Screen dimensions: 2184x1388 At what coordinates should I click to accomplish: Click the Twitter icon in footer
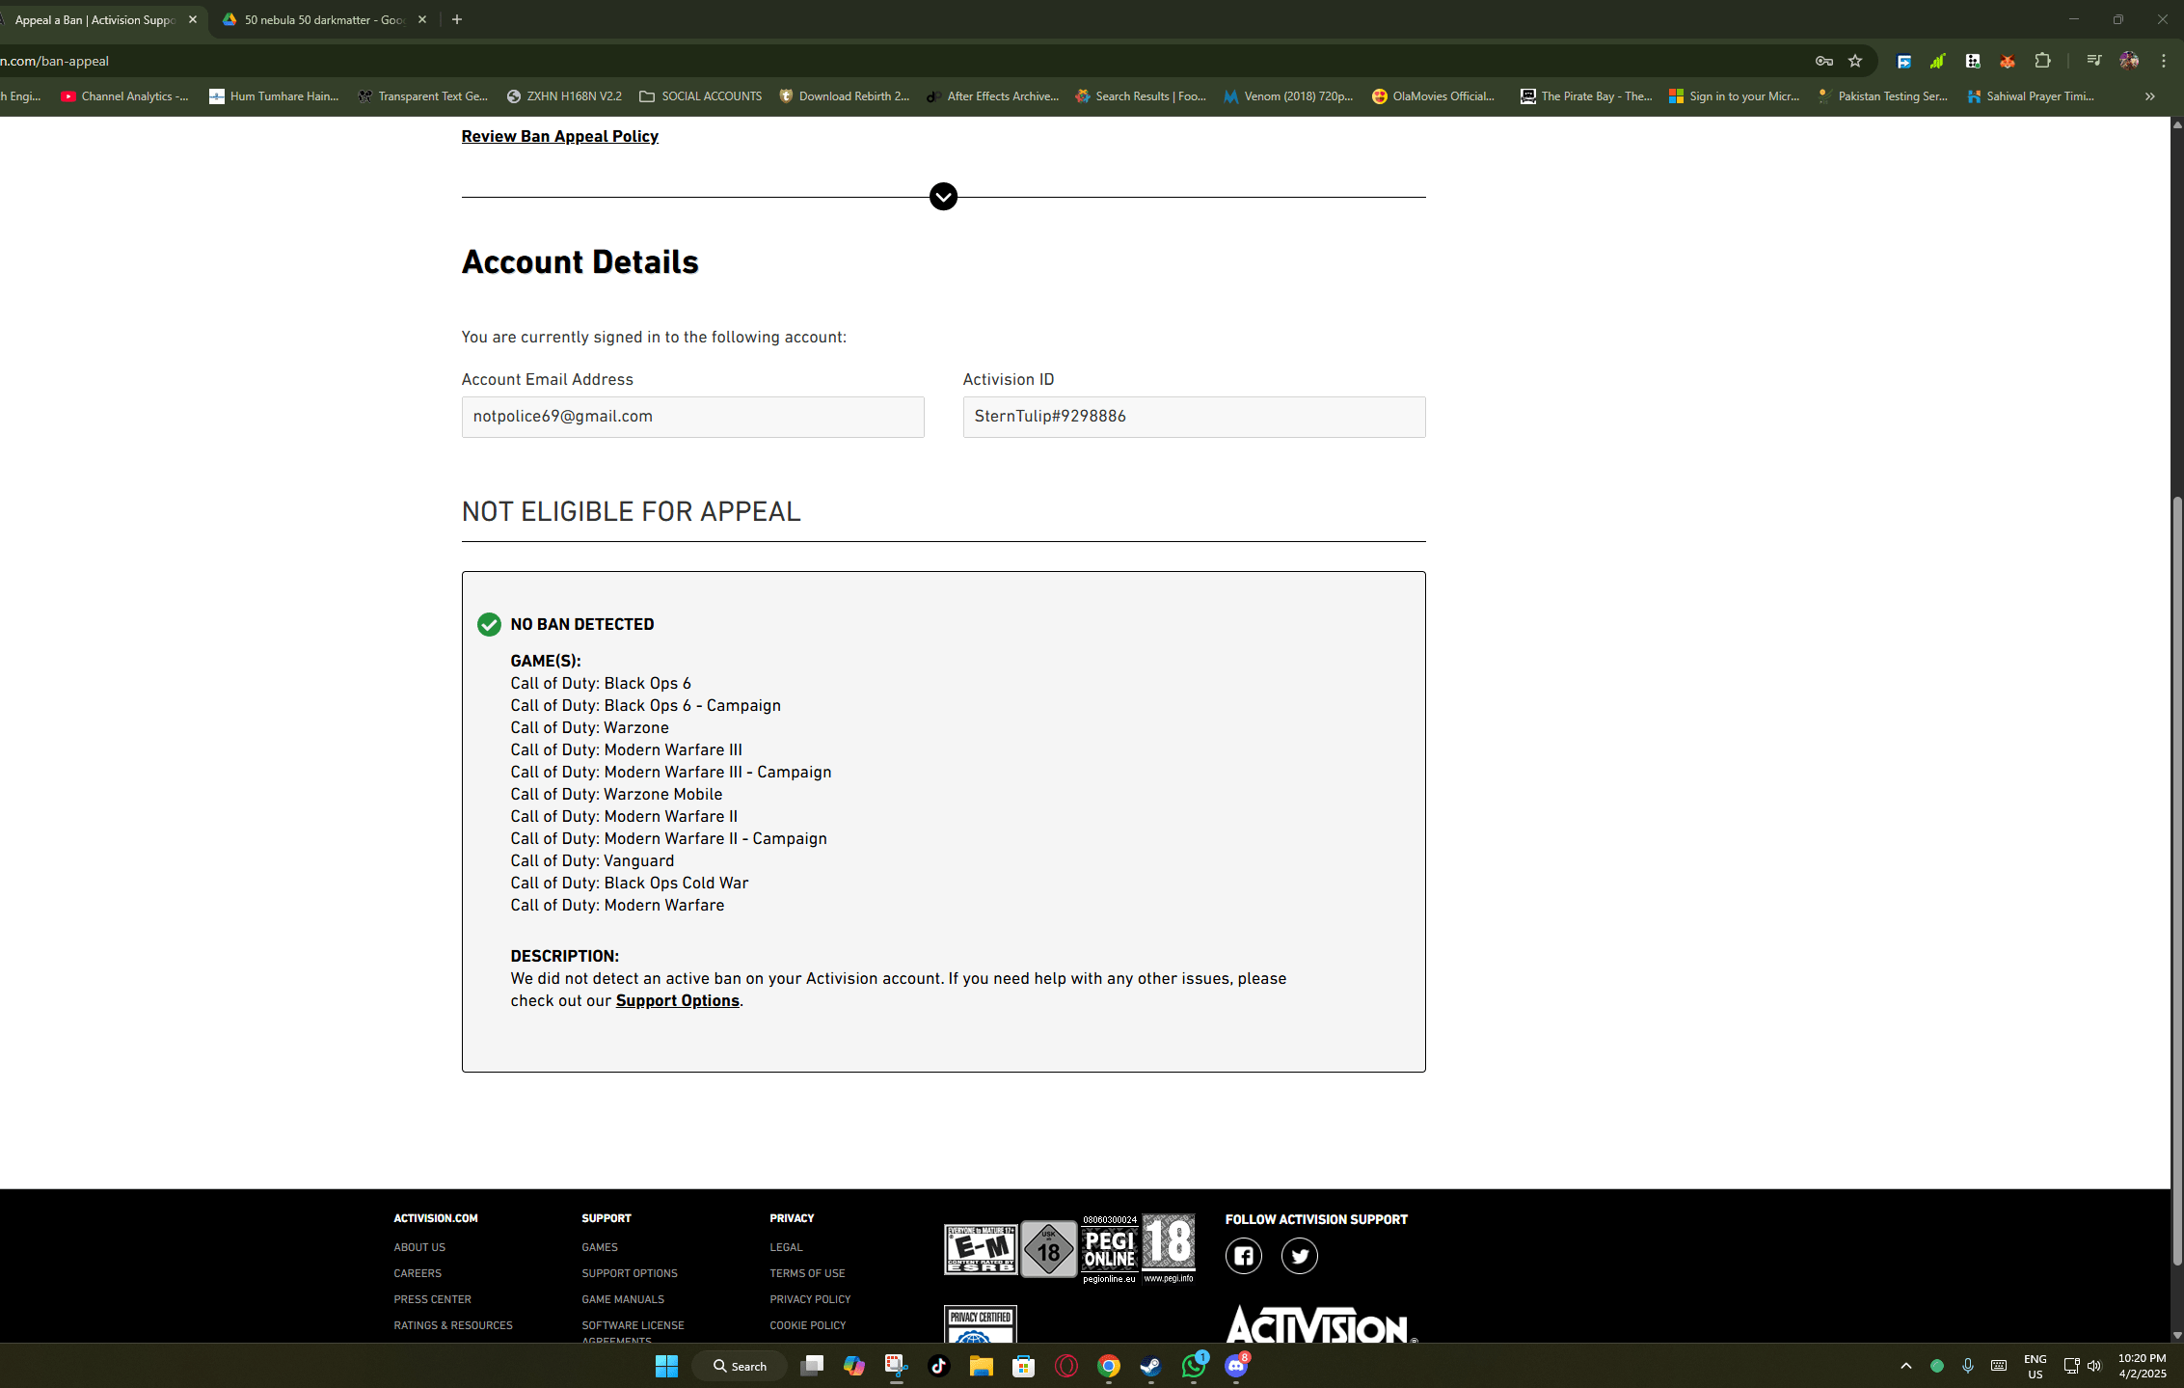coord(1299,1256)
